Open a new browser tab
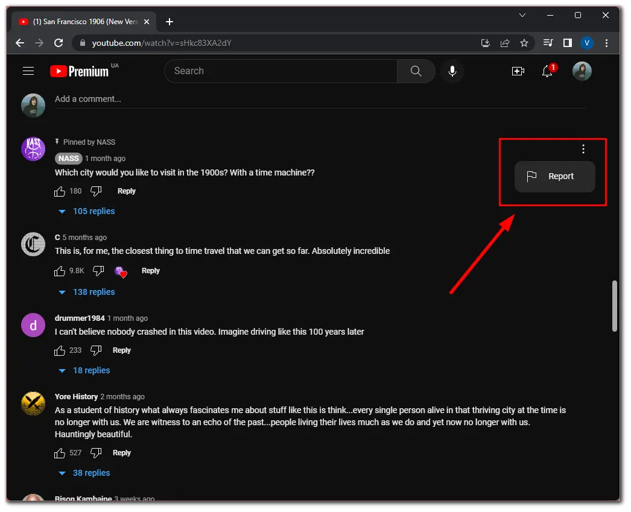 pyautogui.click(x=170, y=22)
